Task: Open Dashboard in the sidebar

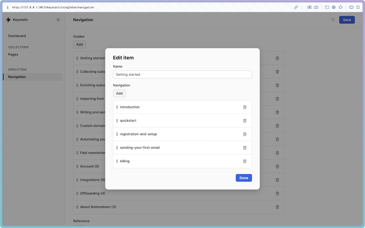Action: (17, 36)
